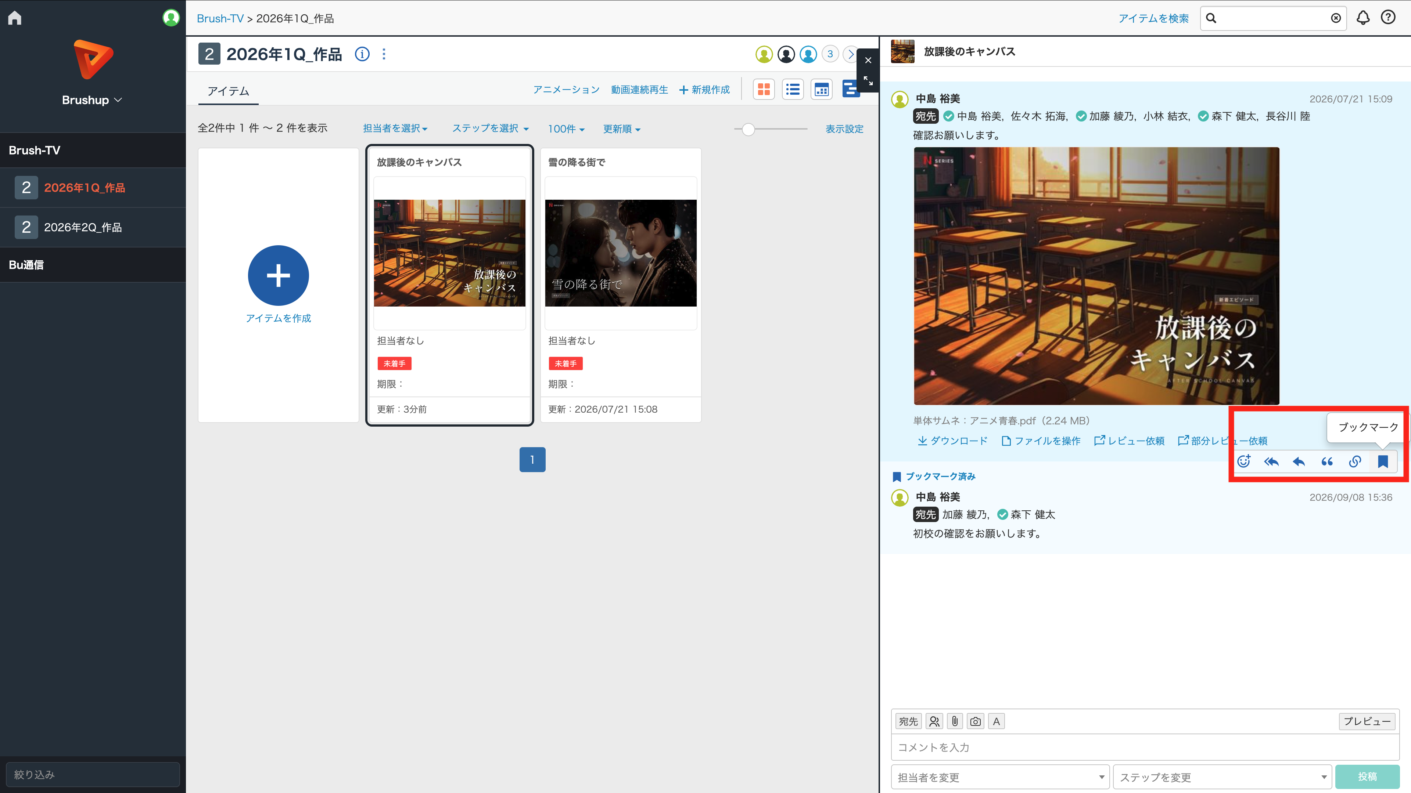This screenshot has width=1411, height=793.
Task: Click the blue plus アイテムを作成 button
Action: 278,275
